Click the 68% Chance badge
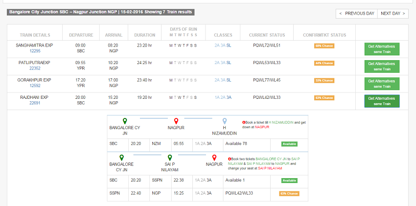Image resolution: width=416 pixels, height=206 pixels. pos(324,46)
